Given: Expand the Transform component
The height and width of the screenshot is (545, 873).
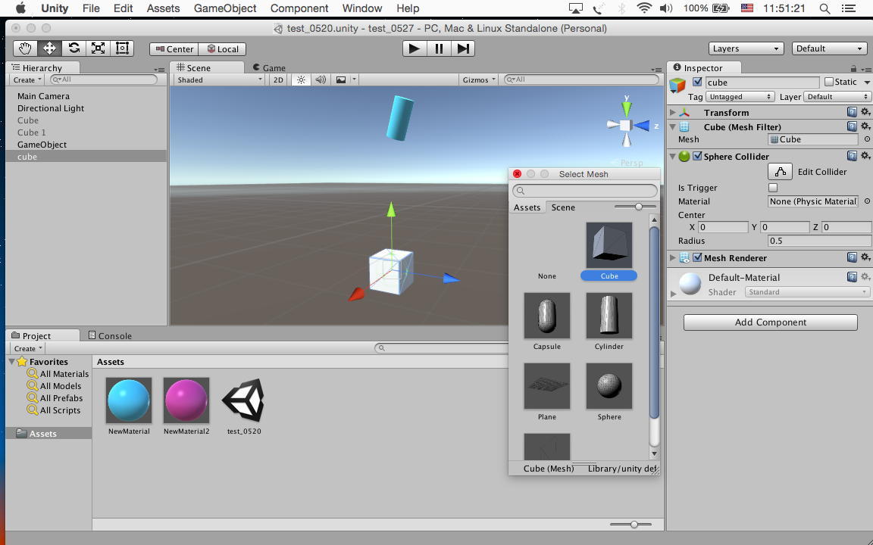Looking at the screenshot, I should [673, 112].
